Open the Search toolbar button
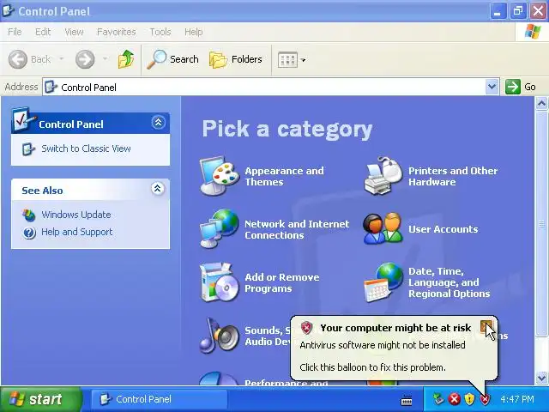Image resolution: width=549 pixels, height=412 pixels. [172, 59]
